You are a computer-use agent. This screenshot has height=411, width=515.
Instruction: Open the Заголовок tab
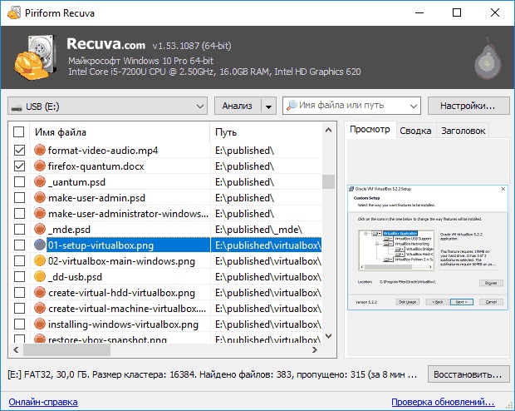(x=463, y=131)
